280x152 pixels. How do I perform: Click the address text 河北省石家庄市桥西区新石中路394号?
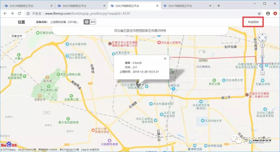click(x=140, y=30)
